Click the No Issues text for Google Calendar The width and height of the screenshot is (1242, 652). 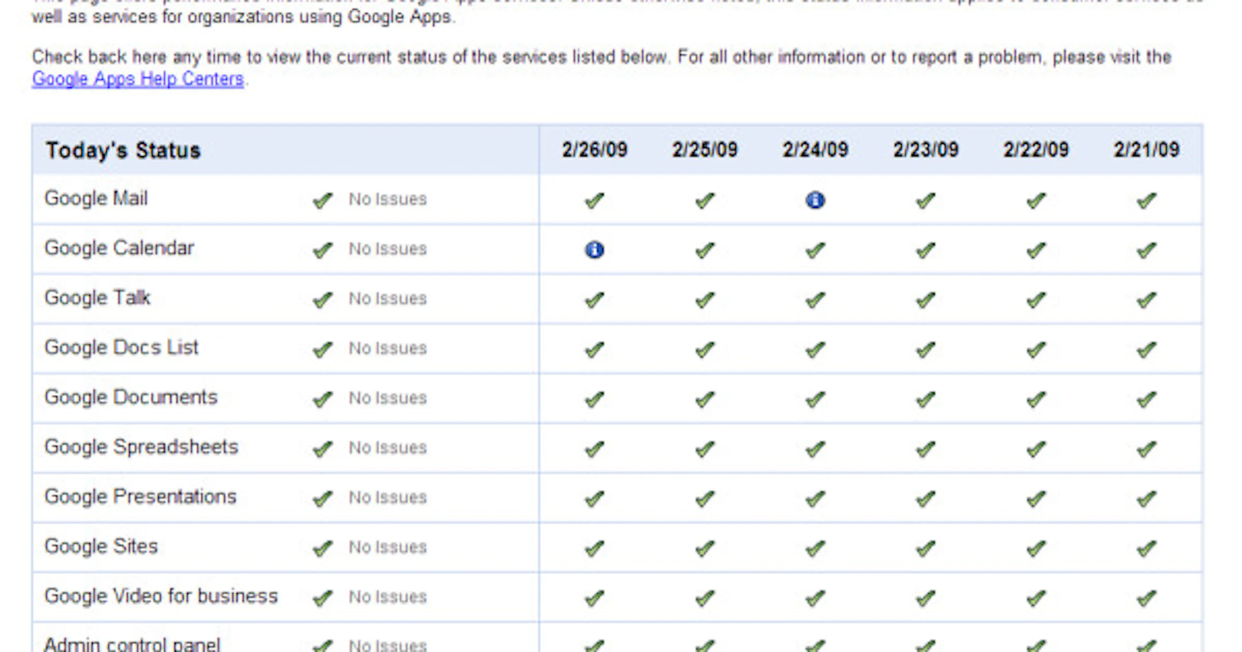[388, 249]
